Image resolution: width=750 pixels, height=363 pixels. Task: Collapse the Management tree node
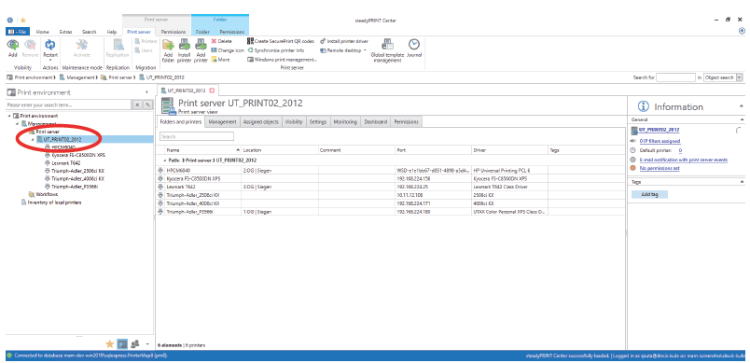[17, 124]
